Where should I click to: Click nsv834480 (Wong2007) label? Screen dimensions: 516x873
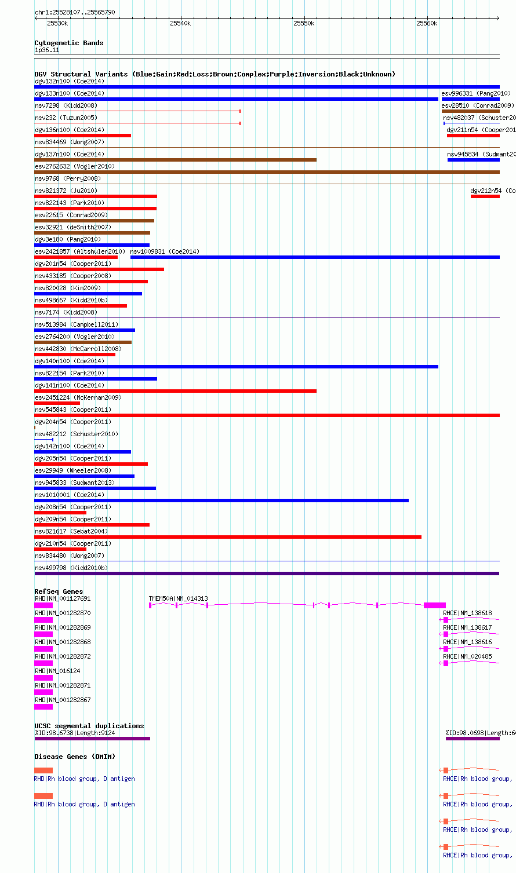[x=70, y=556]
